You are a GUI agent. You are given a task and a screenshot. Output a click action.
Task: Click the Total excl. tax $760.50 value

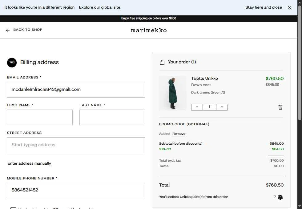point(277,160)
